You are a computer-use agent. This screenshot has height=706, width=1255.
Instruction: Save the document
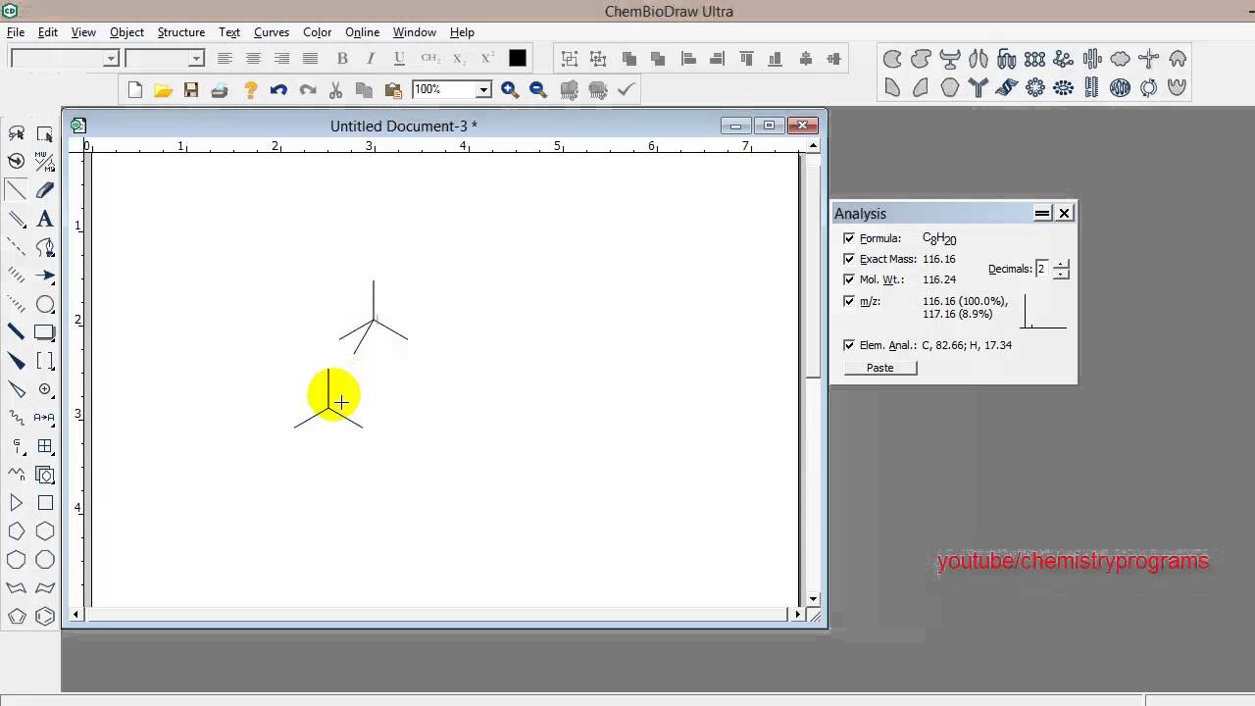click(191, 90)
